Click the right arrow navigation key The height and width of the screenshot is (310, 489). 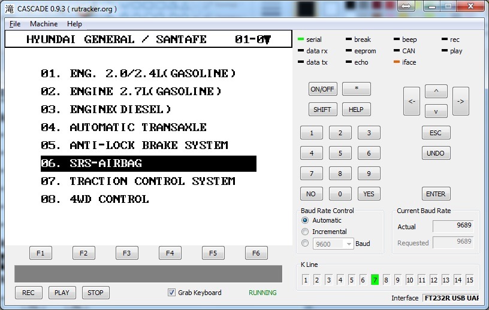click(461, 101)
